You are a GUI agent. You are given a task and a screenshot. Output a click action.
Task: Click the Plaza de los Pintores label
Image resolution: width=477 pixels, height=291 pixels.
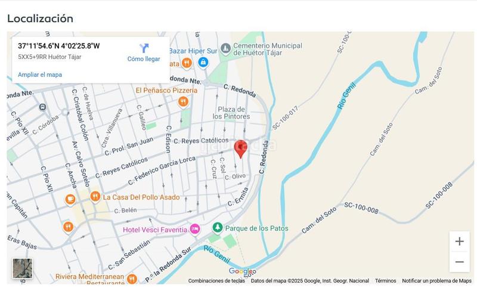[231, 113]
